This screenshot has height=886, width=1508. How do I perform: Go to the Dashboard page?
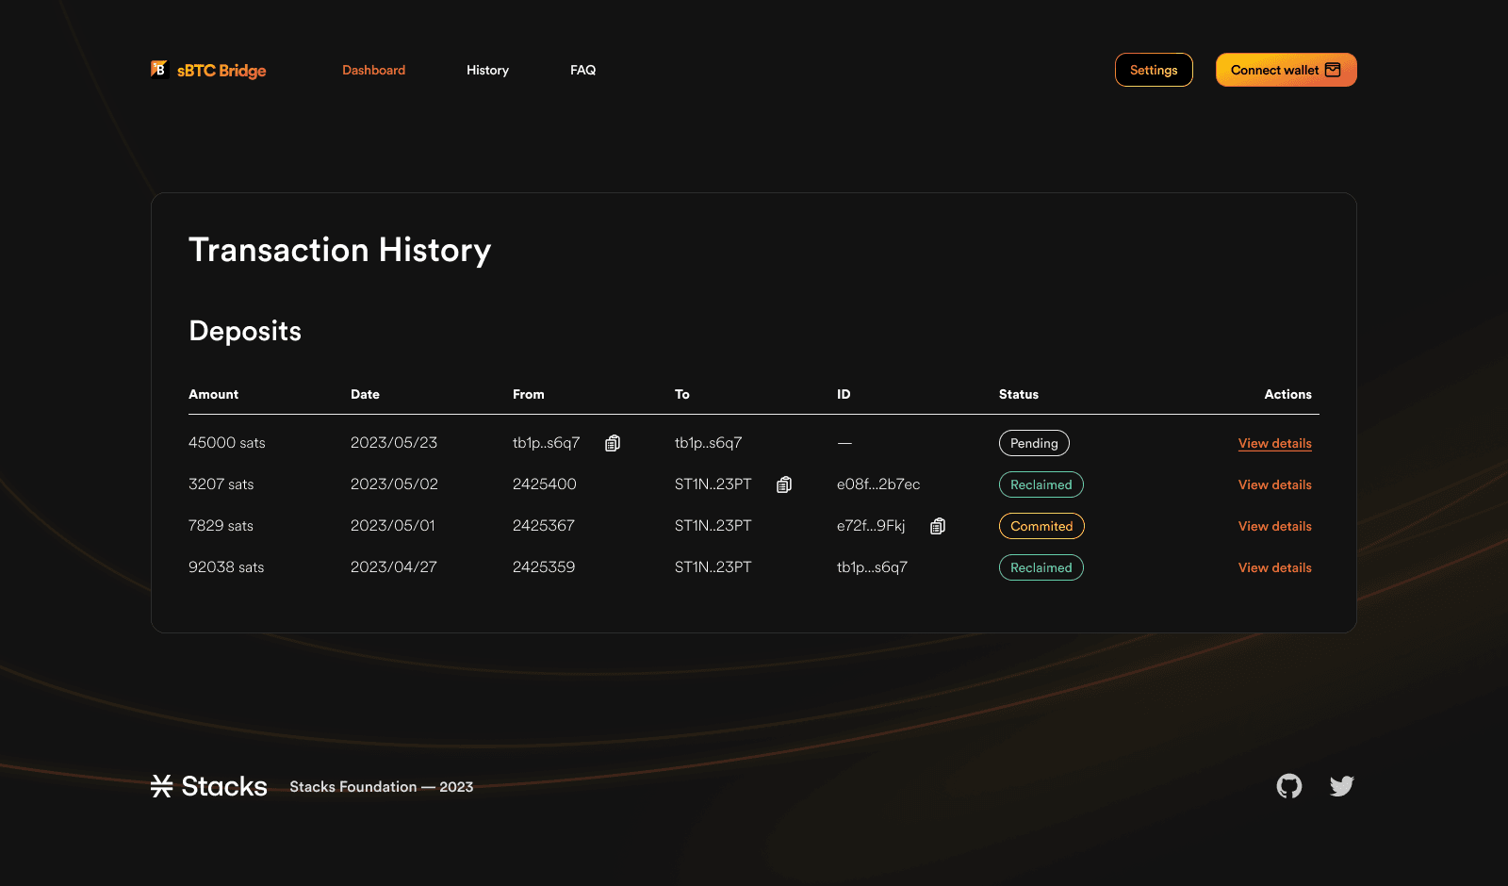coord(373,70)
